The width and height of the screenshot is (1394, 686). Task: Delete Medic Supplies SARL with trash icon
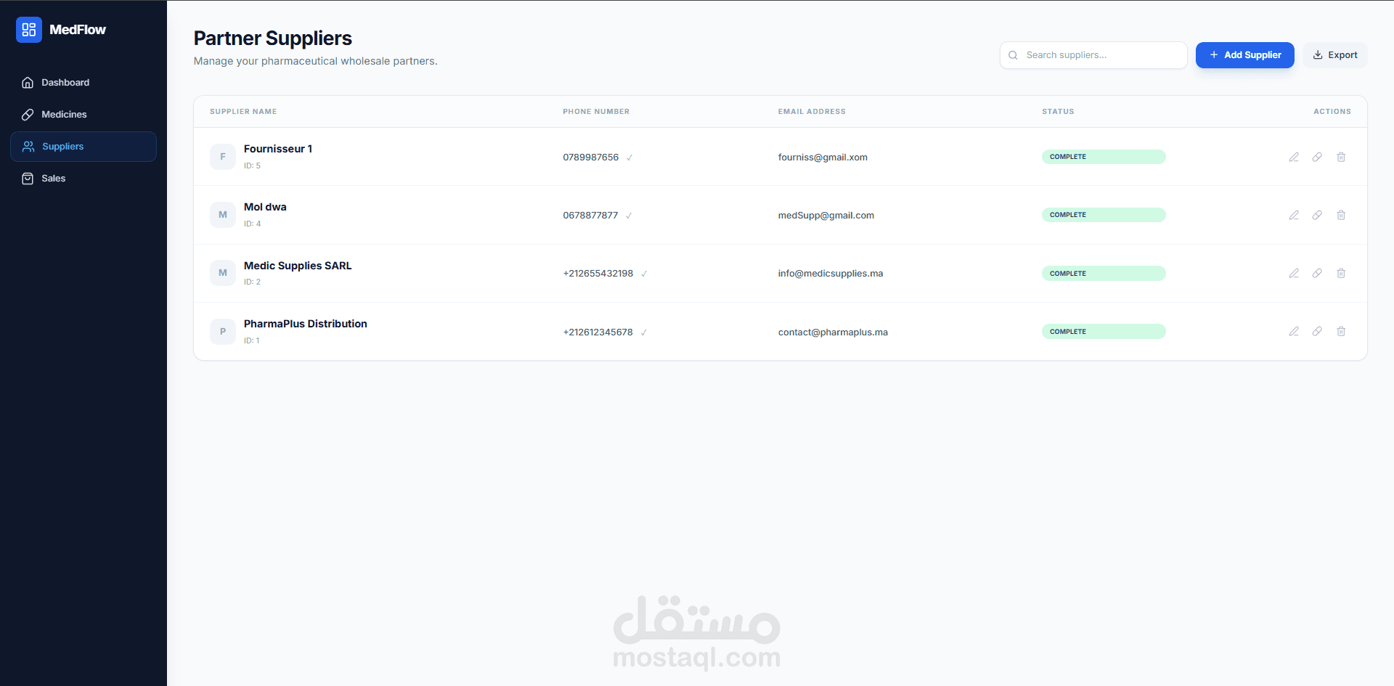pos(1341,273)
